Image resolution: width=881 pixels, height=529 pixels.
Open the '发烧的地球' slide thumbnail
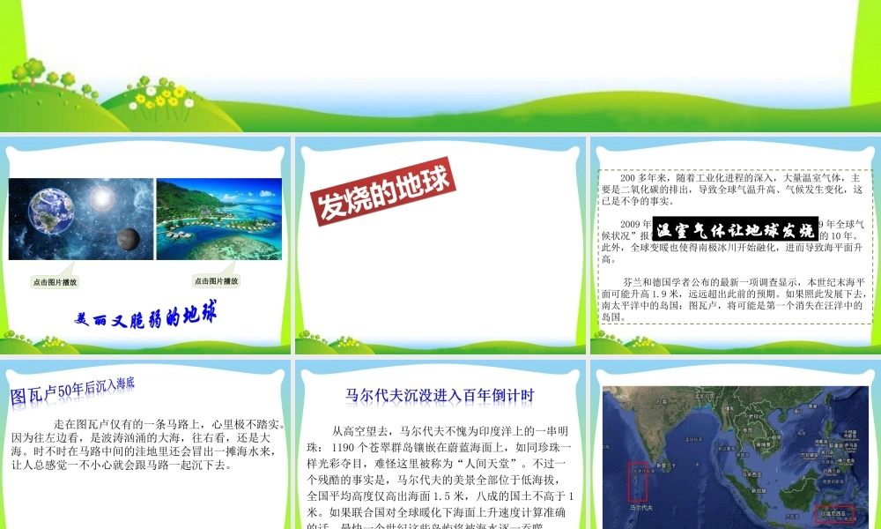pos(440,246)
